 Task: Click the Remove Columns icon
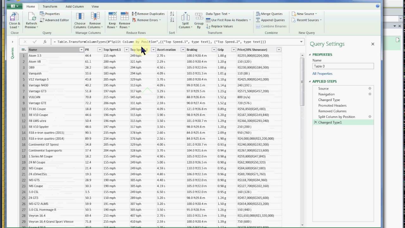pyautogui.click(x=95, y=16)
